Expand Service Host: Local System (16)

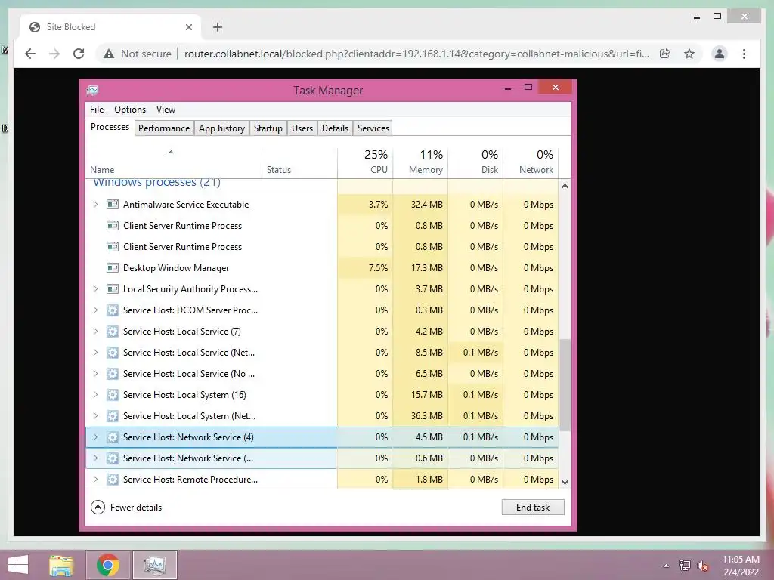click(x=95, y=394)
